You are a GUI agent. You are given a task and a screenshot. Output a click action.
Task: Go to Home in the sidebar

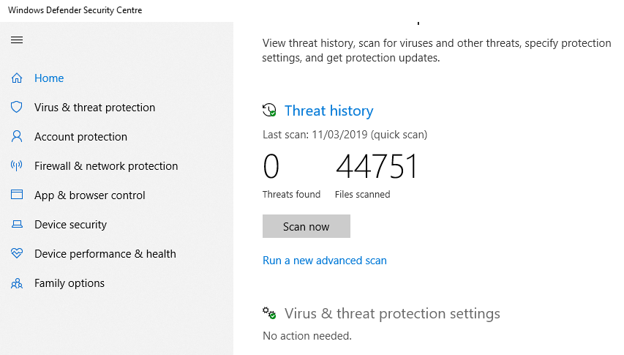[49, 78]
